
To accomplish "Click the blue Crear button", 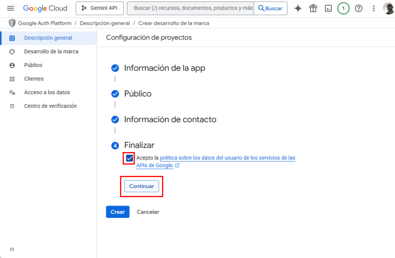I will click(118, 212).
